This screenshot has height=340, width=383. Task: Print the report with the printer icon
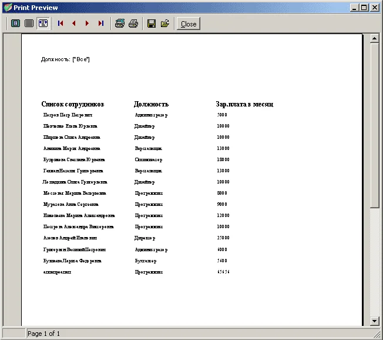coord(133,24)
